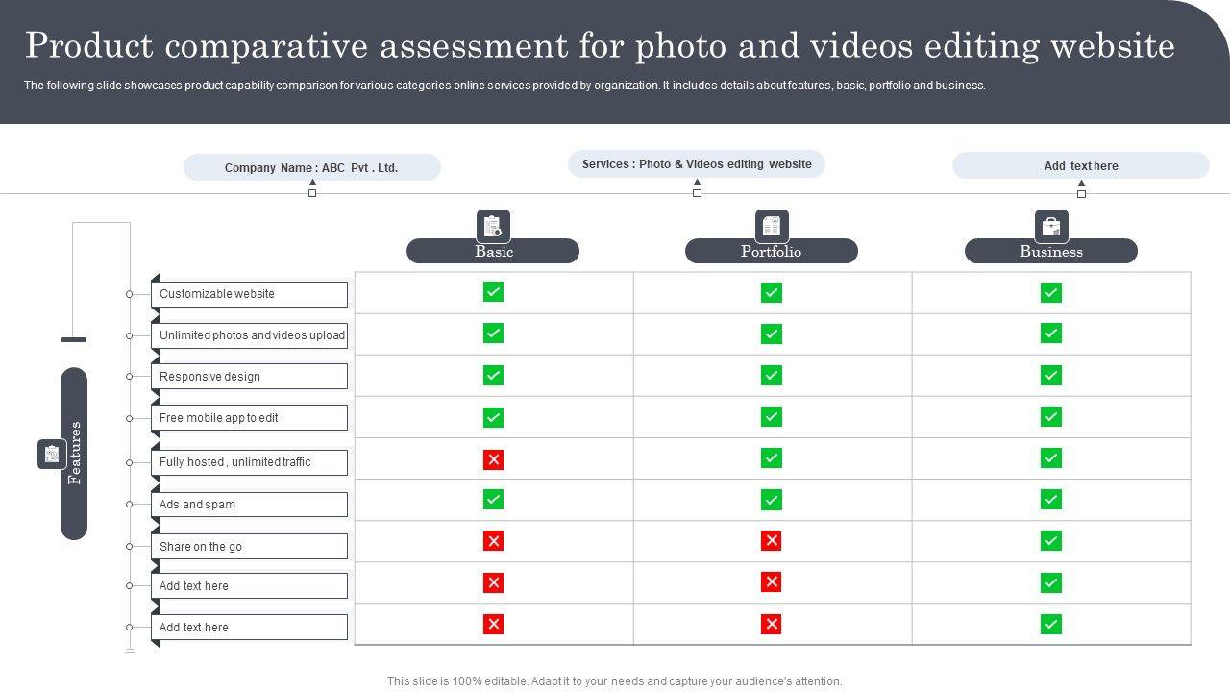The width and height of the screenshot is (1230, 692).
Task: Click Business check for Fully hosted, unlimited traffic
Action: point(1051,457)
